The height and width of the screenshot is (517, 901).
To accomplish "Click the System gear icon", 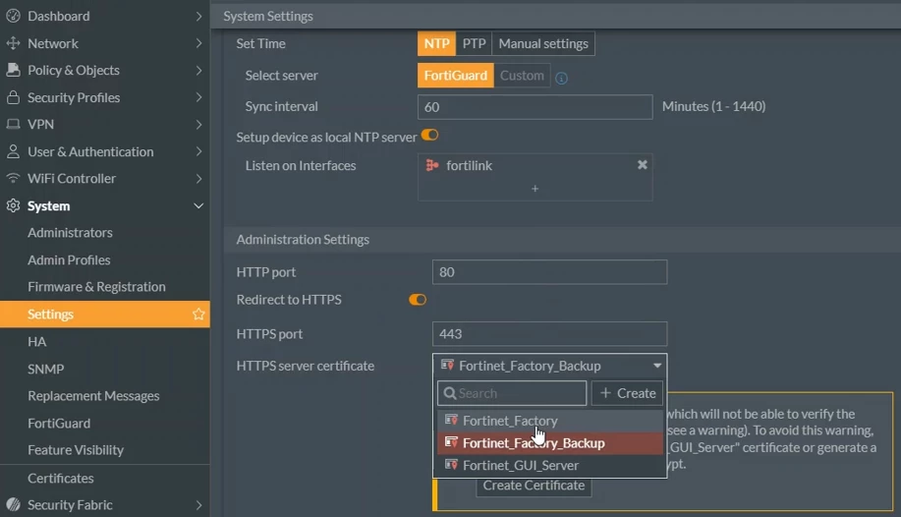I will point(13,205).
